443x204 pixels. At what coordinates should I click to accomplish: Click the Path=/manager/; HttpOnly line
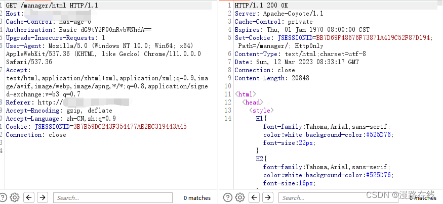click(280, 46)
